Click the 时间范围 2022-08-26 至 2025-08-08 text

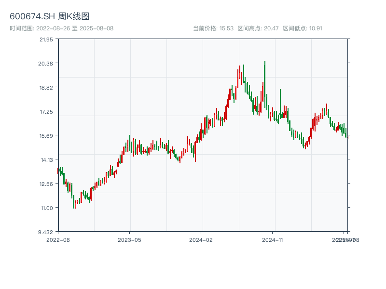[62, 28]
